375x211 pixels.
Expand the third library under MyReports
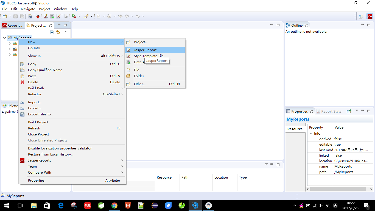tap(10, 54)
